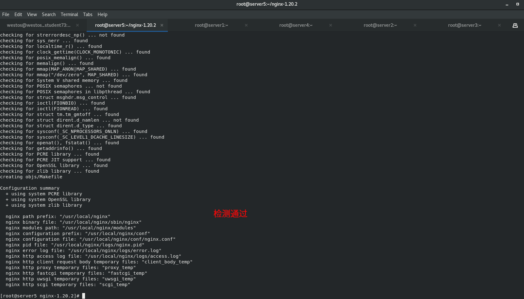Close the root@server3 tab
The width and height of the screenshot is (524, 299).
[x=499, y=25]
